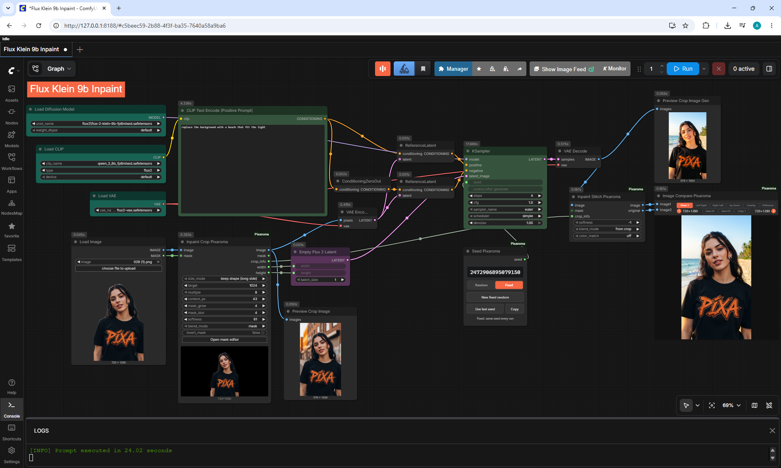Viewport: 781px width, 468px height.
Task: Click the star icon beside Manager
Action: coord(479,69)
